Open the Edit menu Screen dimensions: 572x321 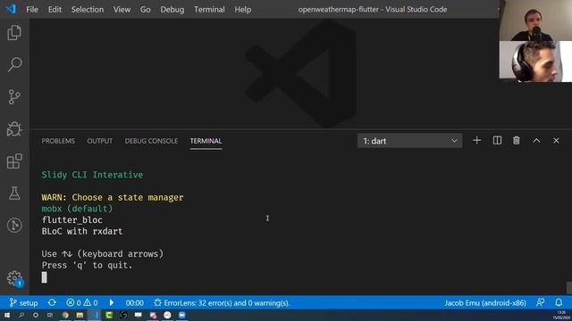pos(55,10)
